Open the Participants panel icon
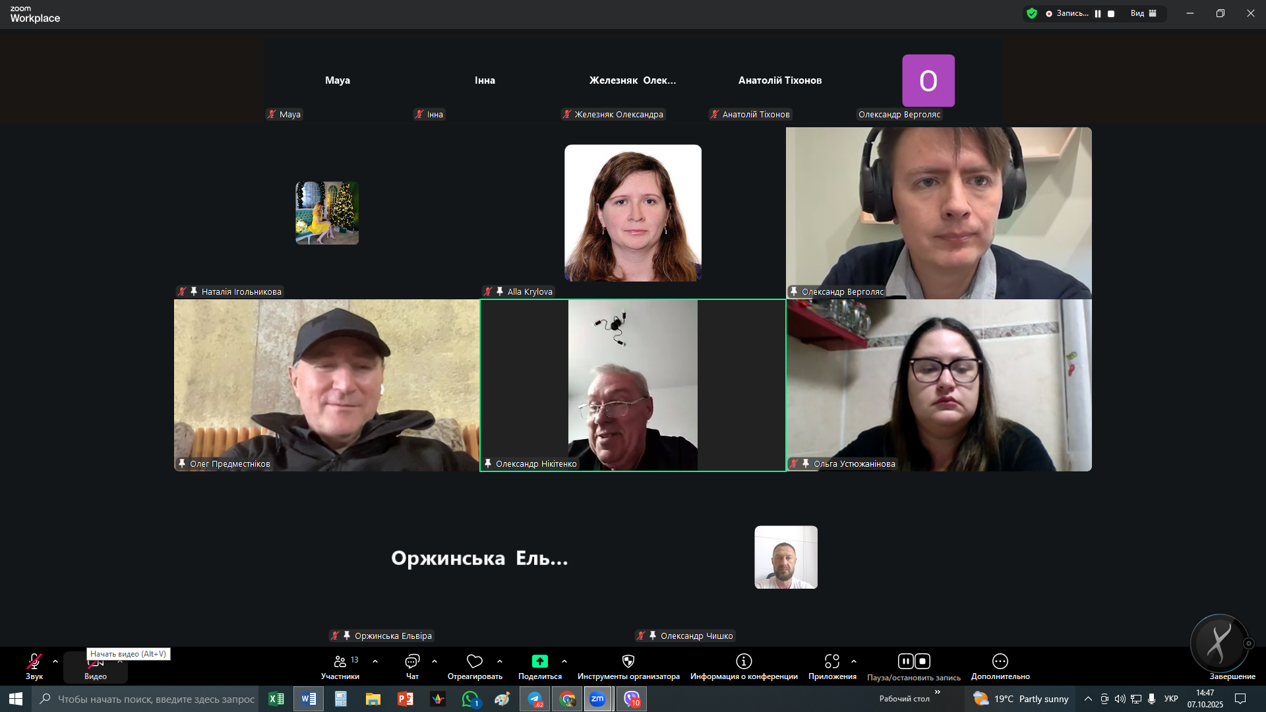 340,661
